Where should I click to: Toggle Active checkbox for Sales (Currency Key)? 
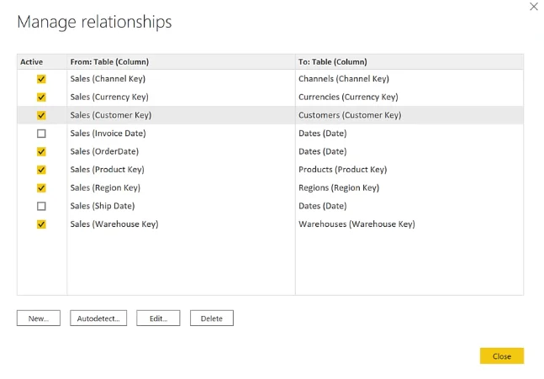(41, 97)
